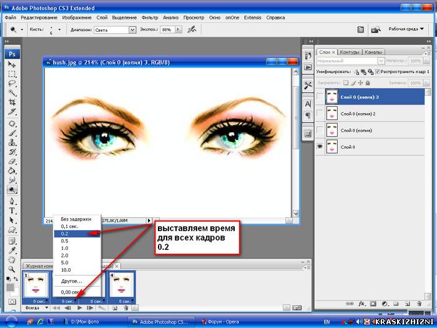
Task: Select previous animation frame
Action: tap(67, 308)
